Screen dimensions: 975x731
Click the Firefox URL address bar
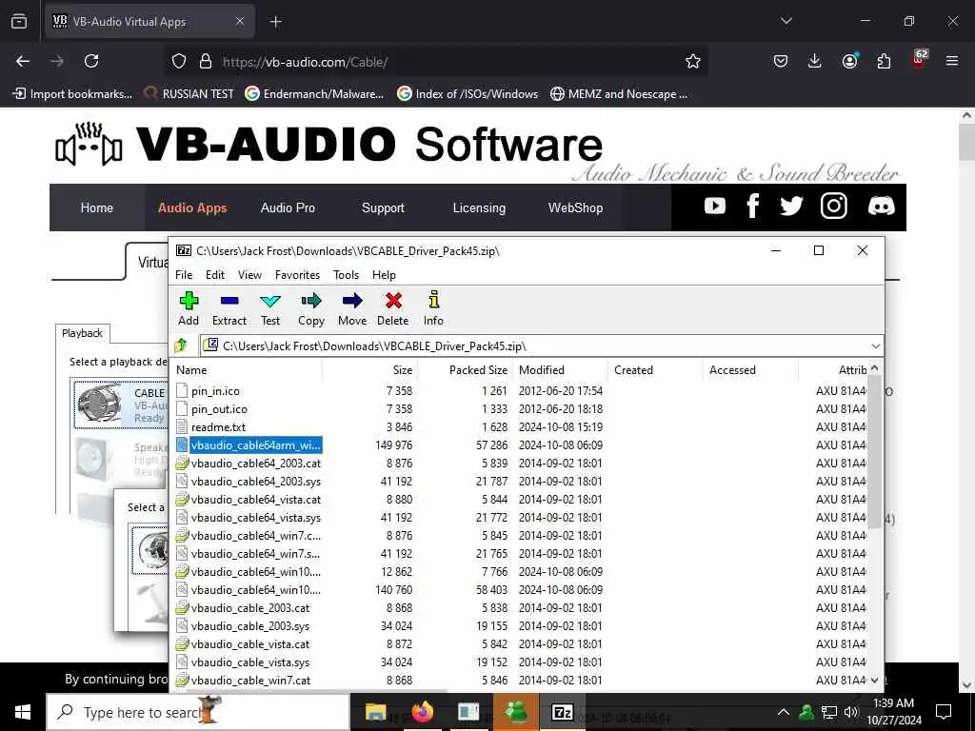(435, 62)
